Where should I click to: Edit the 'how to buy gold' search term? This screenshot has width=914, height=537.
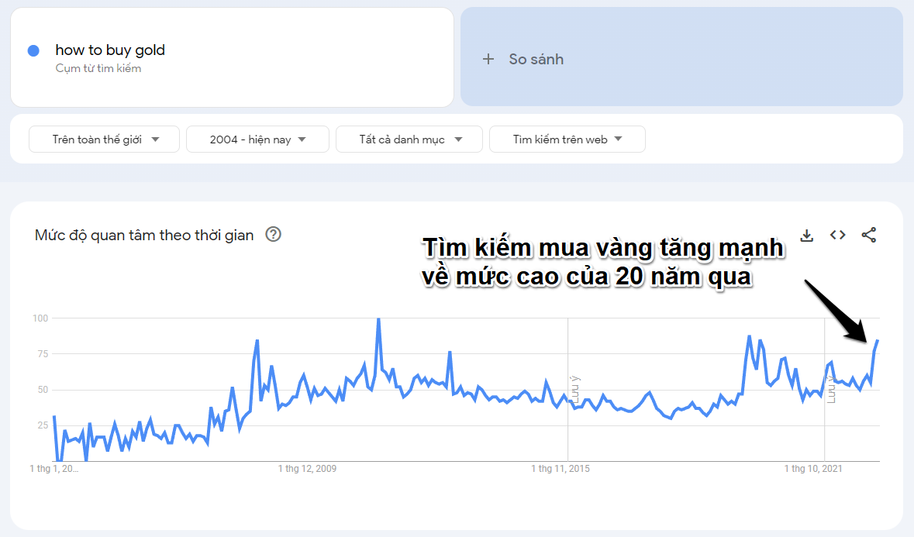tap(110, 50)
